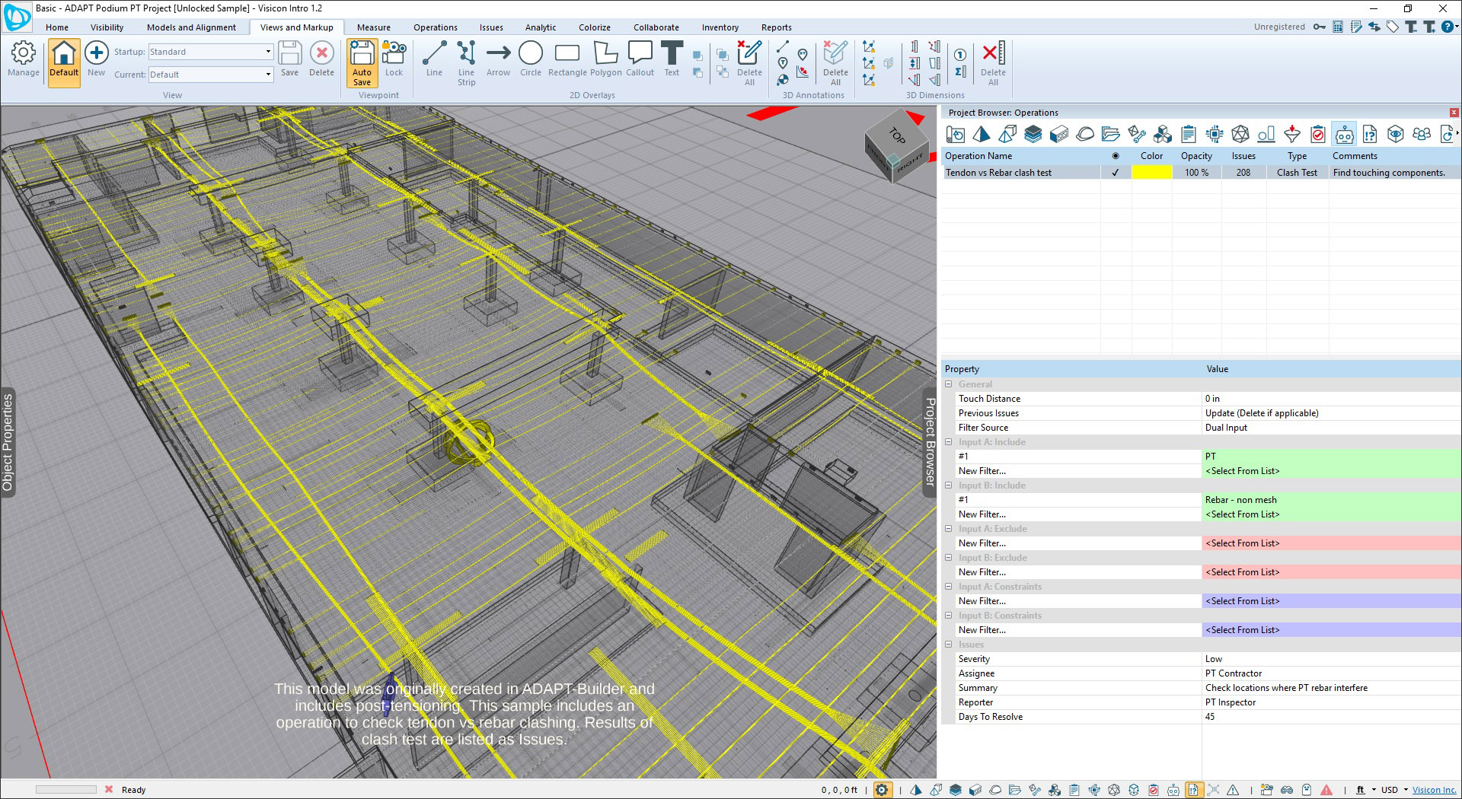
Task: Toggle visibility check for Tendon vs Rebar clash test
Action: point(1116,173)
